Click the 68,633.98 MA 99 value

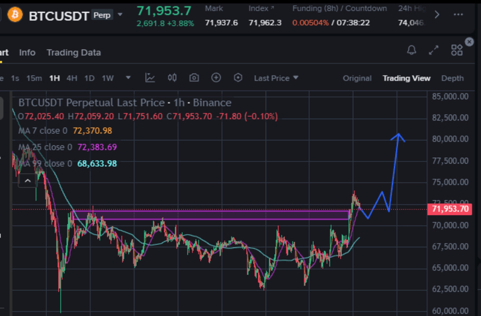pos(97,164)
